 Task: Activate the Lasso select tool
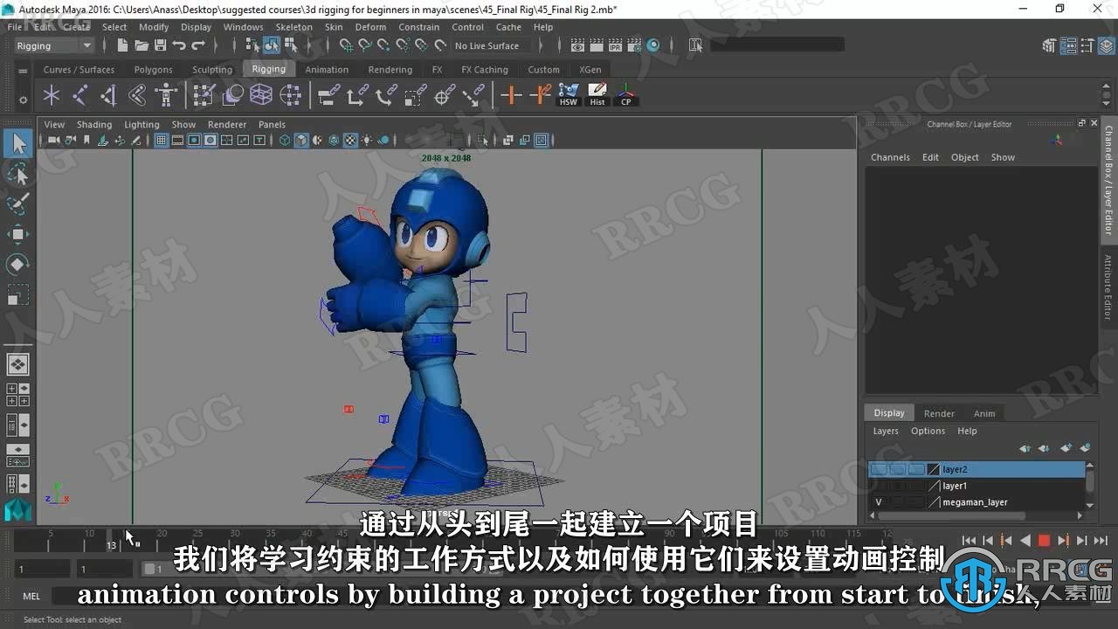coord(17,174)
